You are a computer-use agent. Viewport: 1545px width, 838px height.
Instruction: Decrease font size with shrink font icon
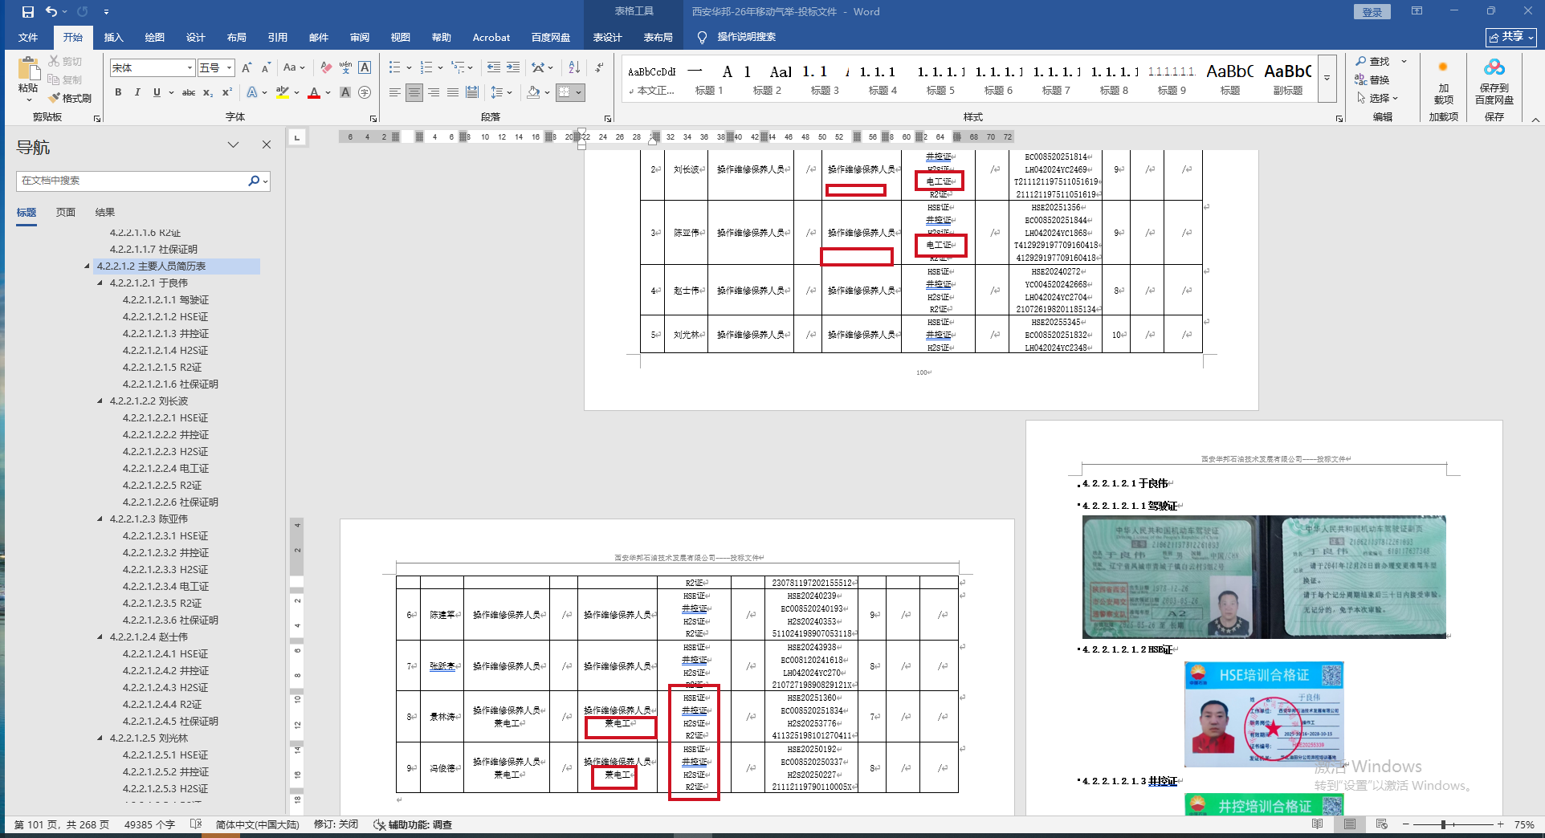[267, 67]
